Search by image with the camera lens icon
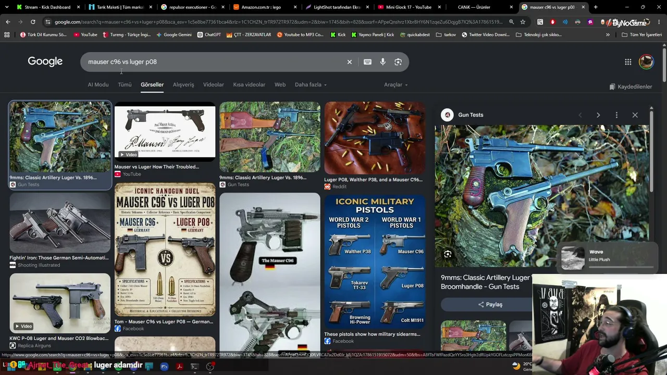667x375 pixels. 398,62
